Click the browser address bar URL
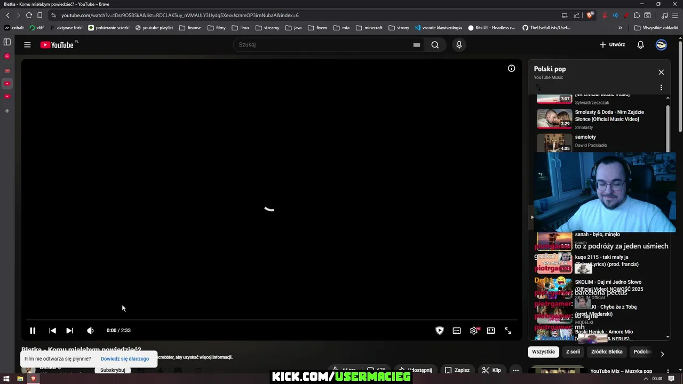This screenshot has width=683, height=384. 180,15
